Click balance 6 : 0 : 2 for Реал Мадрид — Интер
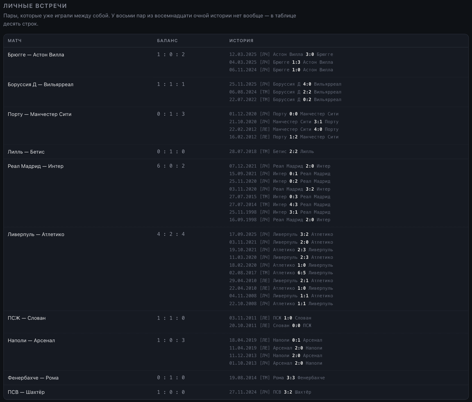Viewport: 472px width, 402px height. pos(171,166)
